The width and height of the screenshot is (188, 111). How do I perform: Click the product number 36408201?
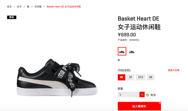tap(134, 40)
